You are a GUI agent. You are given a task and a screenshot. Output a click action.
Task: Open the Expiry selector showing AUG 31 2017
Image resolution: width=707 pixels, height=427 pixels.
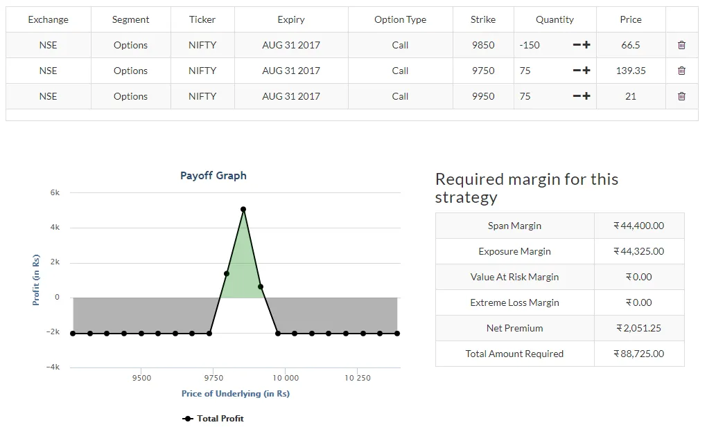pyautogui.click(x=291, y=44)
